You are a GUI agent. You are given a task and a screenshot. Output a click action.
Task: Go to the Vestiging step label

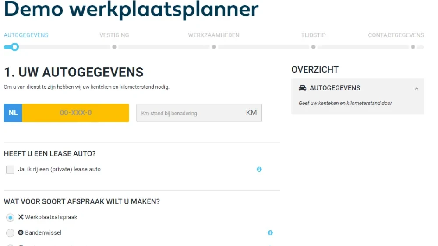(x=114, y=35)
